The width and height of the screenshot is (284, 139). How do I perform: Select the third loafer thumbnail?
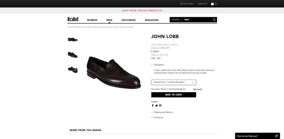point(73,69)
